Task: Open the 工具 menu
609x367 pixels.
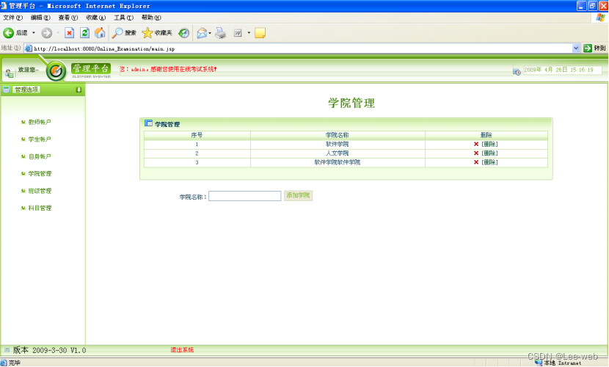Action: pos(123,18)
